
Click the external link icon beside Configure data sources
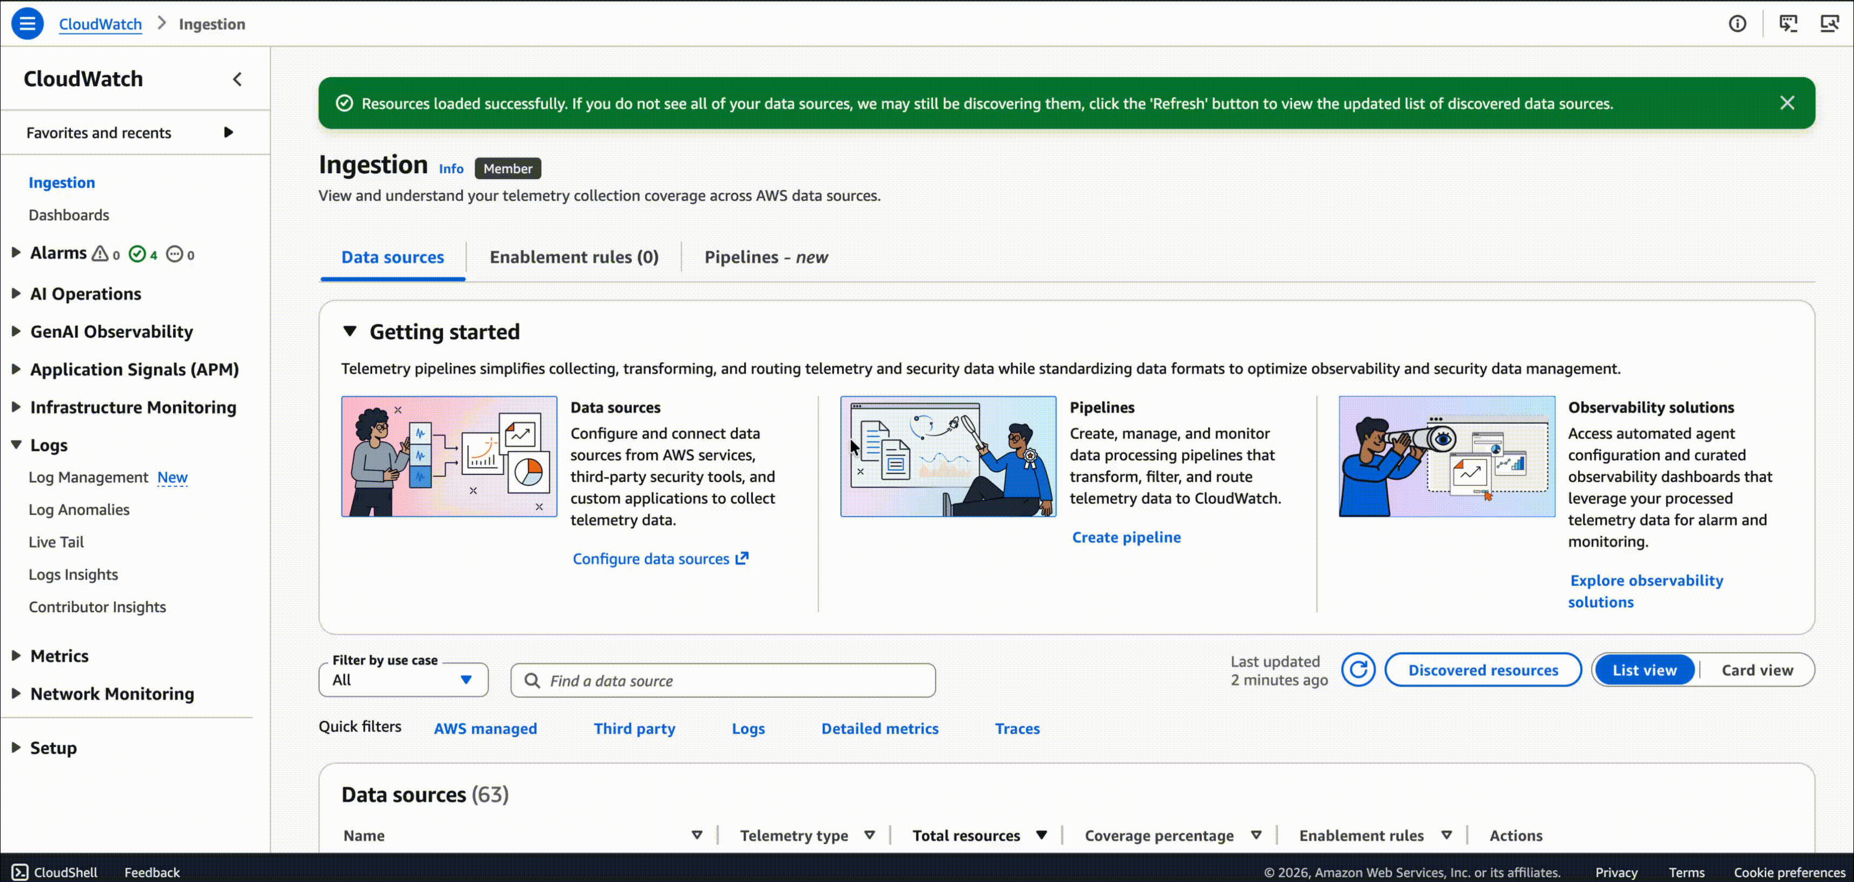(742, 558)
